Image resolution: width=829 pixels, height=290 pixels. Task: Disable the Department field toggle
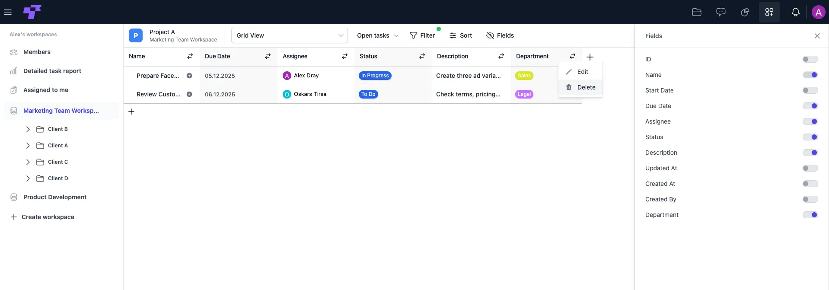pyautogui.click(x=810, y=215)
